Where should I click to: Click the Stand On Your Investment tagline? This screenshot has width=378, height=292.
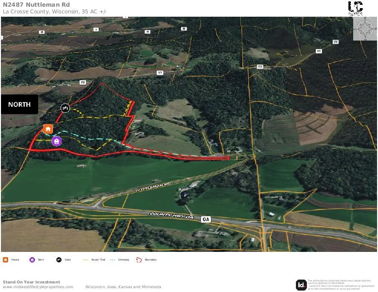pyautogui.click(x=31, y=282)
